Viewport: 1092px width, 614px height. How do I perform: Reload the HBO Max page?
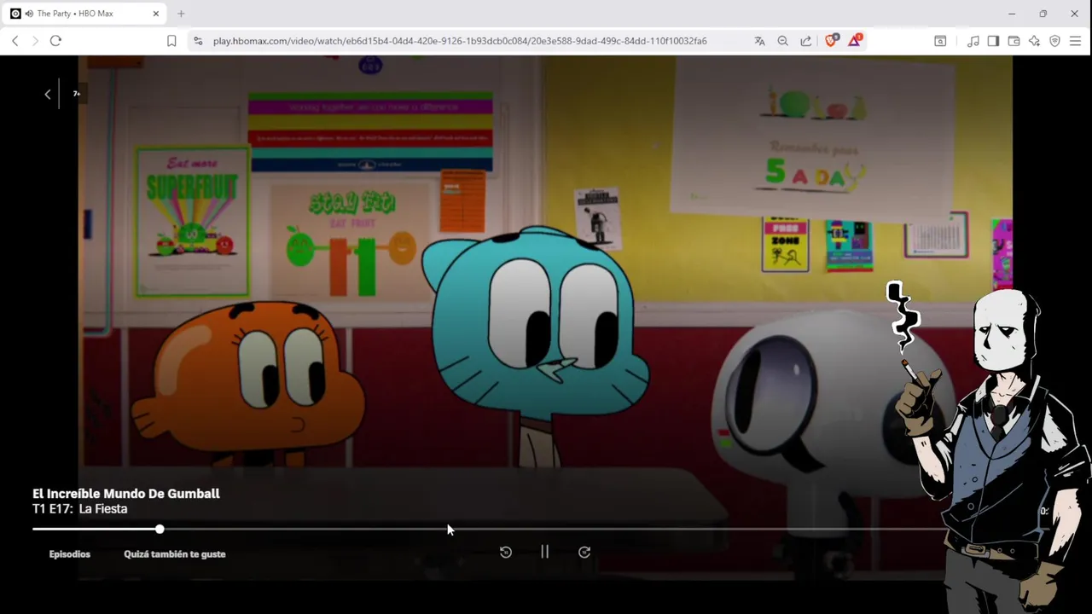coord(55,41)
